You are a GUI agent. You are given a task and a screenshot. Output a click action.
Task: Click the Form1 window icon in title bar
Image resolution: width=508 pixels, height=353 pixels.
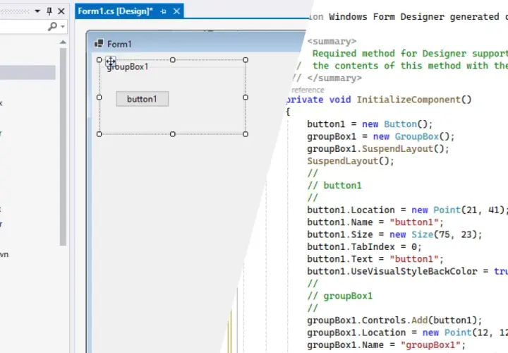point(99,44)
